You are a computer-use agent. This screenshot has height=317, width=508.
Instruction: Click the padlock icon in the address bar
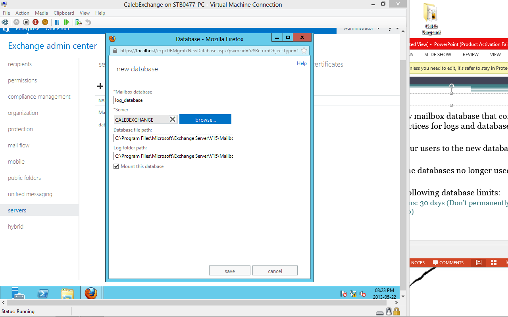pyautogui.click(x=115, y=51)
